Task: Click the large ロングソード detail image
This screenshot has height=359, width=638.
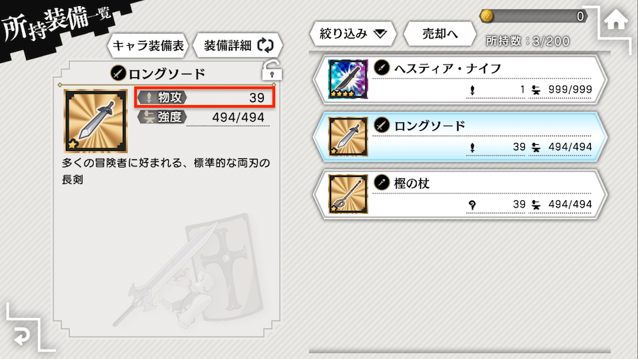Action: (x=96, y=121)
